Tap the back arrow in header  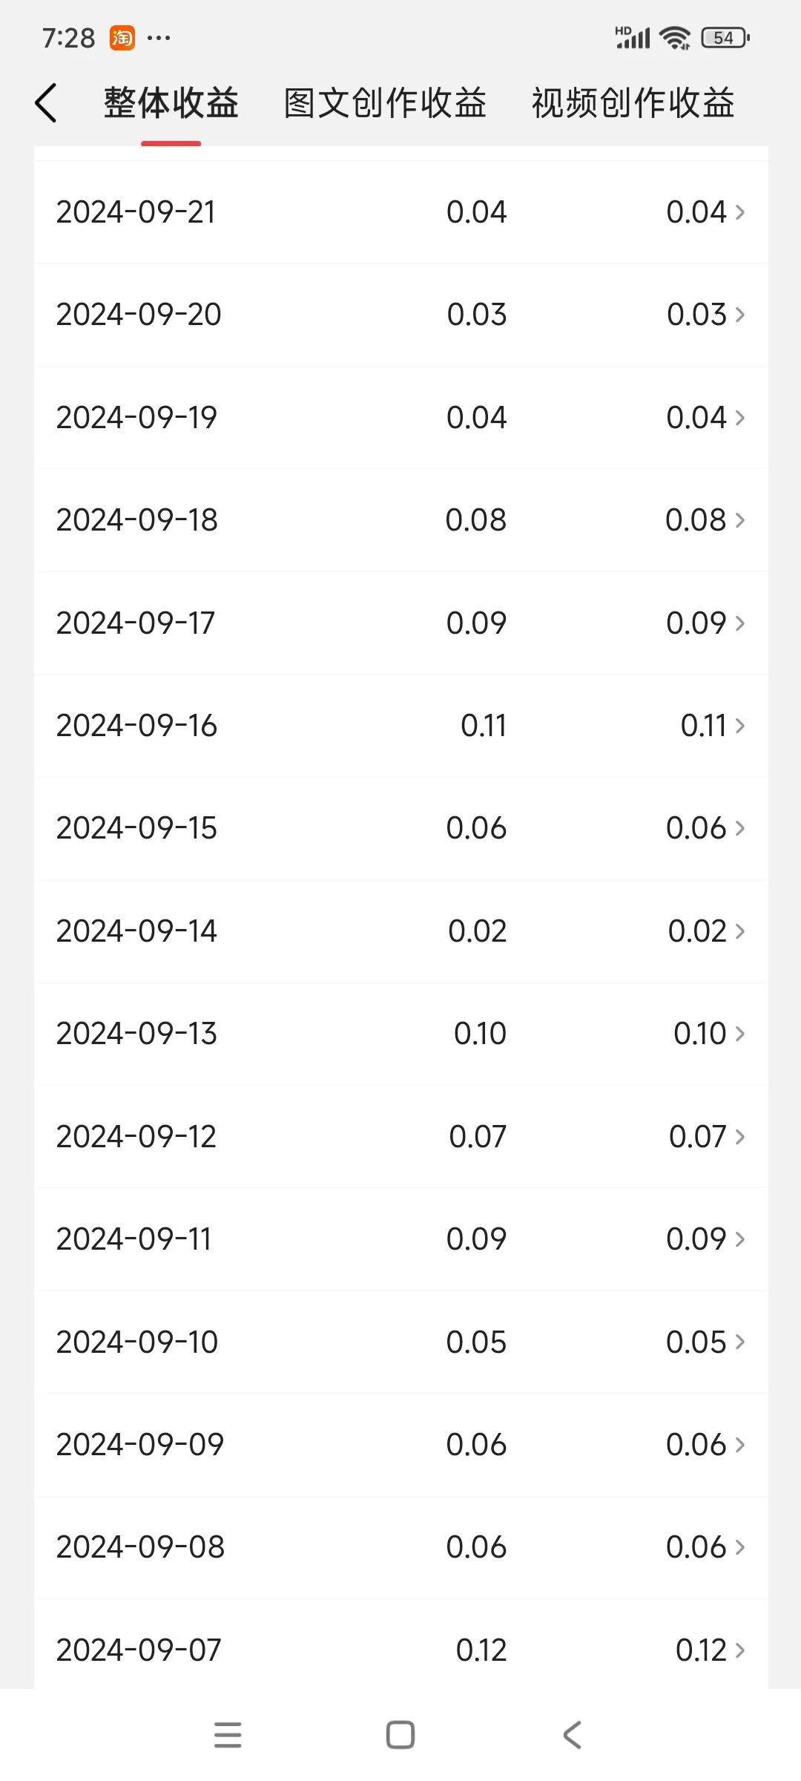pyautogui.click(x=46, y=102)
